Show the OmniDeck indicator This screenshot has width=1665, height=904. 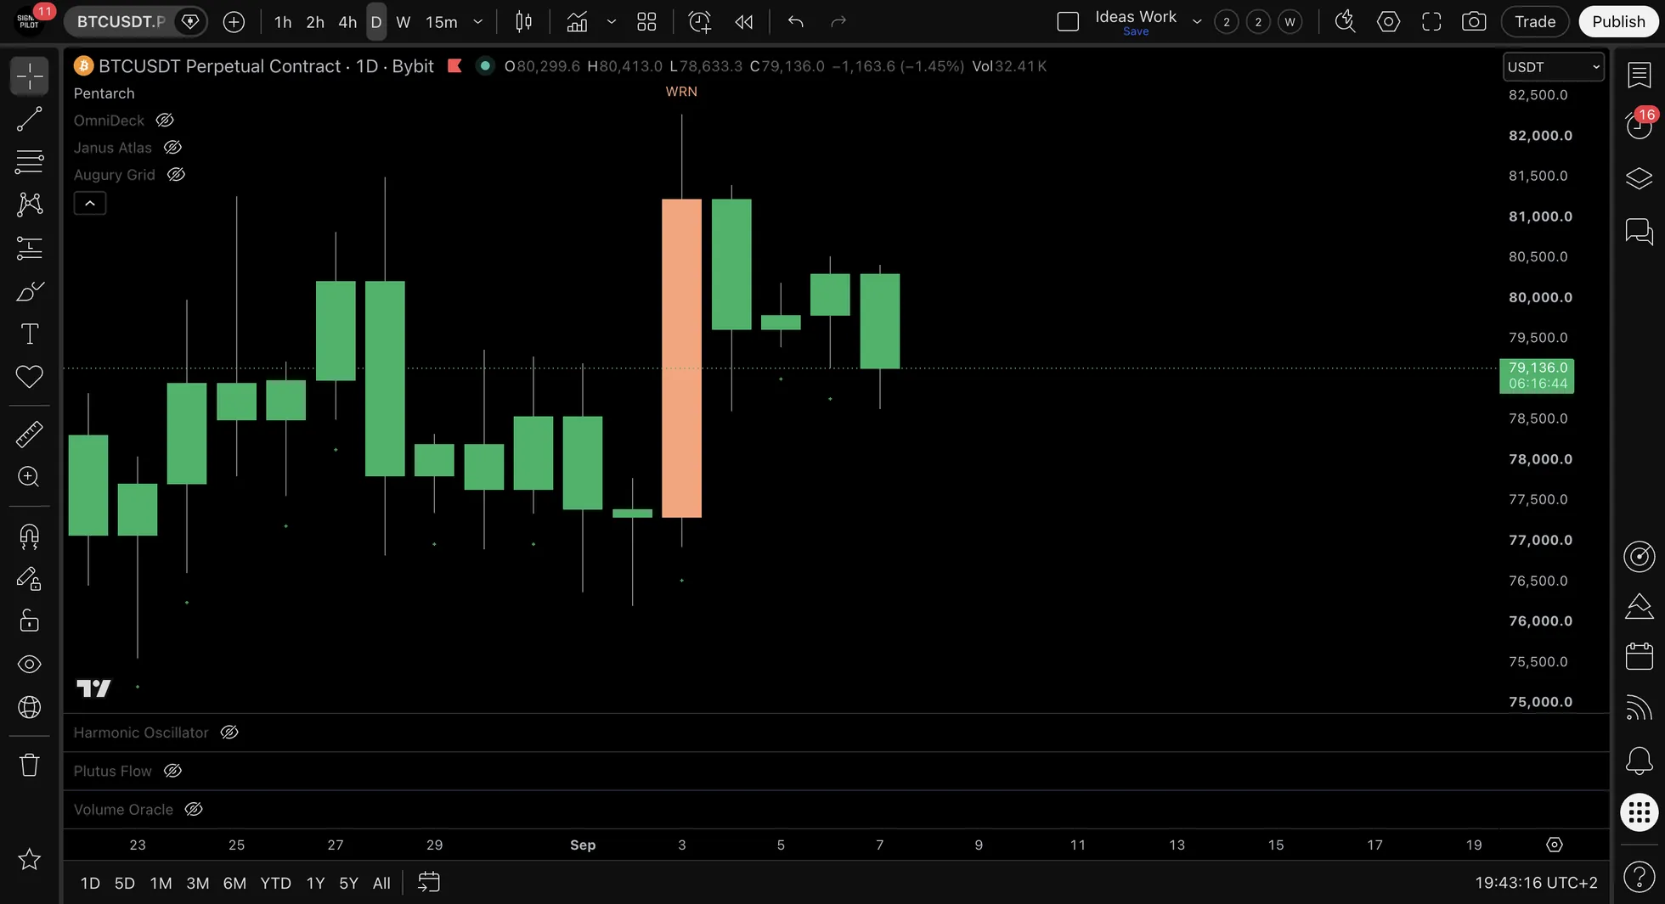(165, 121)
